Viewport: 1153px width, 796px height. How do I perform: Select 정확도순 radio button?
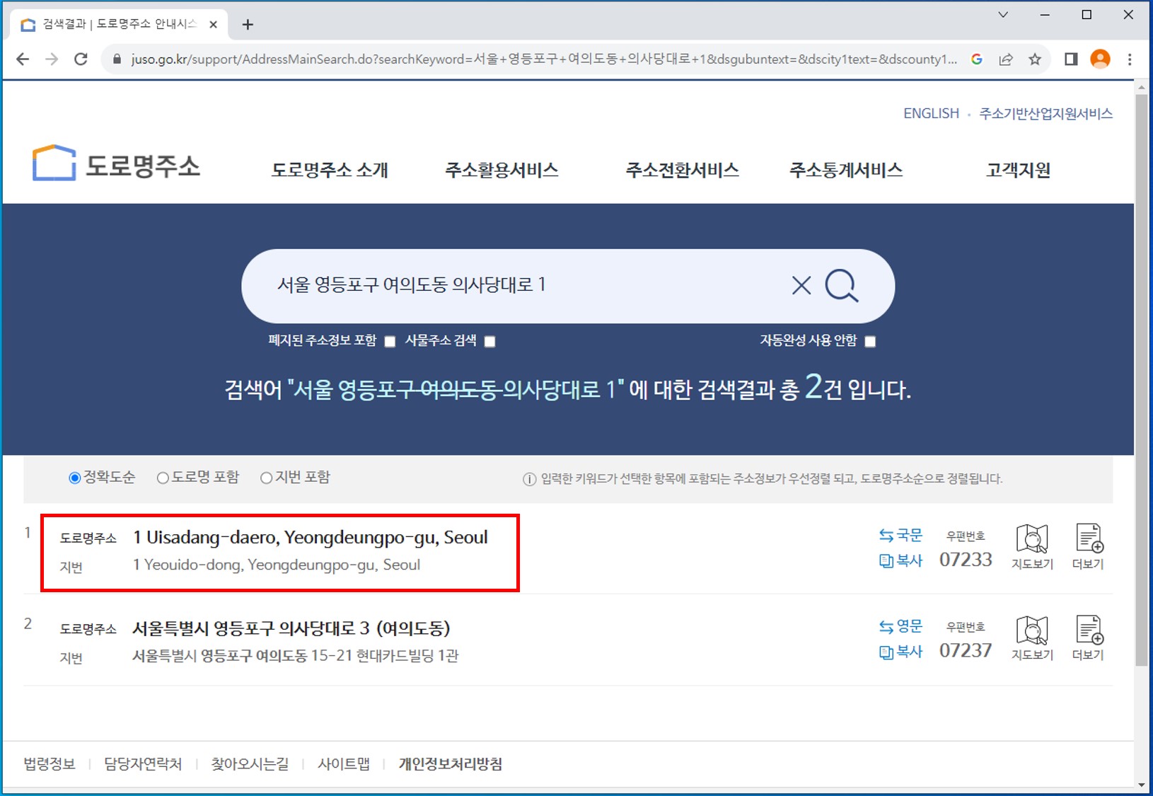74,478
